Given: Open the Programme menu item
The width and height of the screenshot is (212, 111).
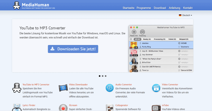Looking at the screenshot, I should click(144, 8).
